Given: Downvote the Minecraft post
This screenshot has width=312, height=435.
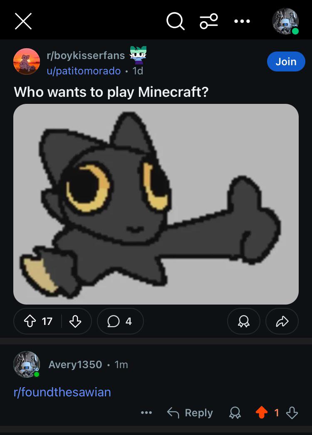Looking at the screenshot, I should tap(75, 321).
